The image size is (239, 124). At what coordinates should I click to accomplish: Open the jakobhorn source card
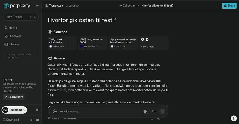[x=62, y=43]
